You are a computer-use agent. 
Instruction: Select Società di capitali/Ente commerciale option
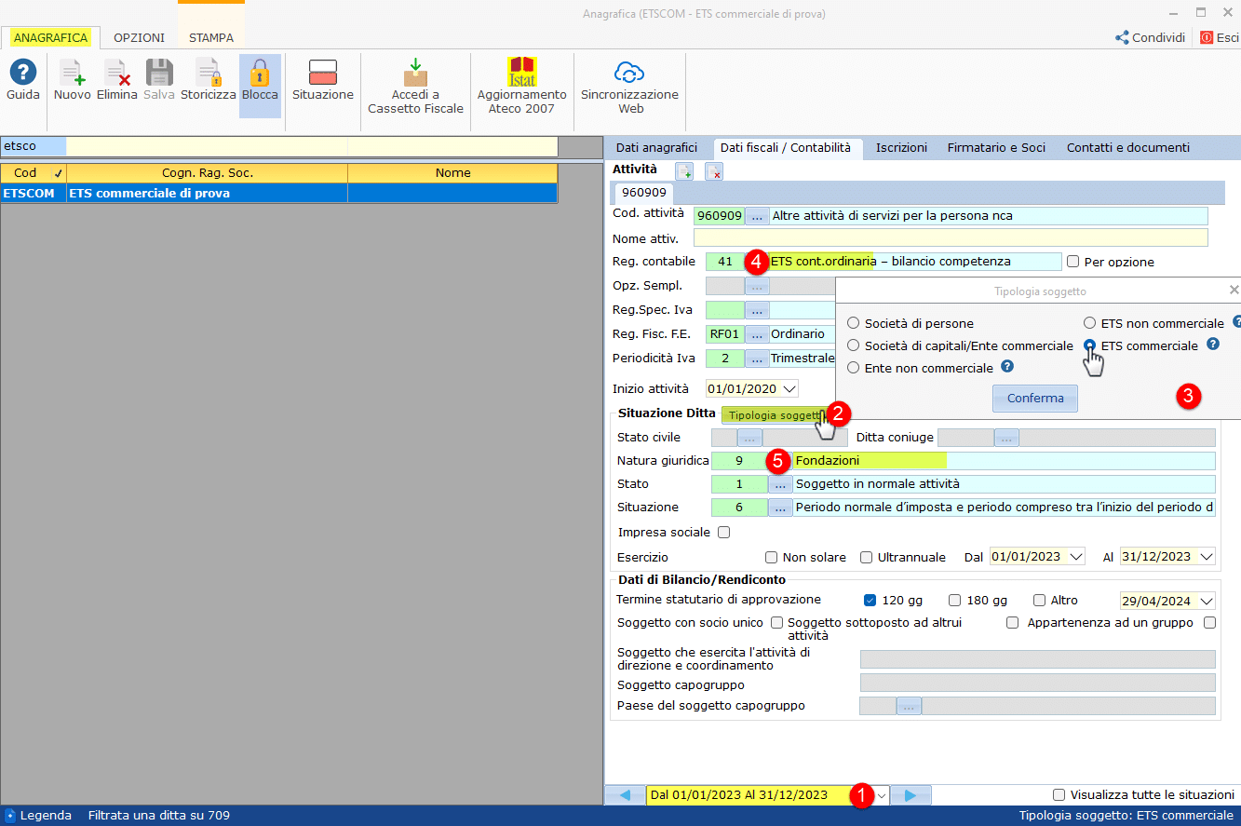[x=853, y=345]
